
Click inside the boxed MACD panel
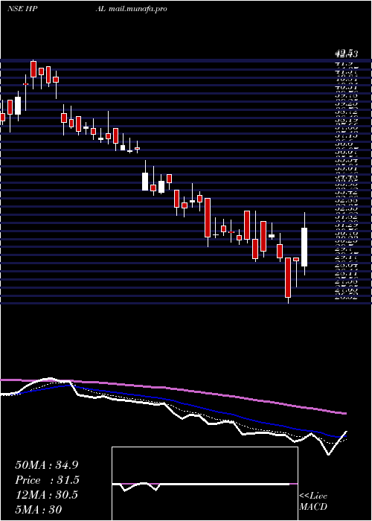point(205,484)
